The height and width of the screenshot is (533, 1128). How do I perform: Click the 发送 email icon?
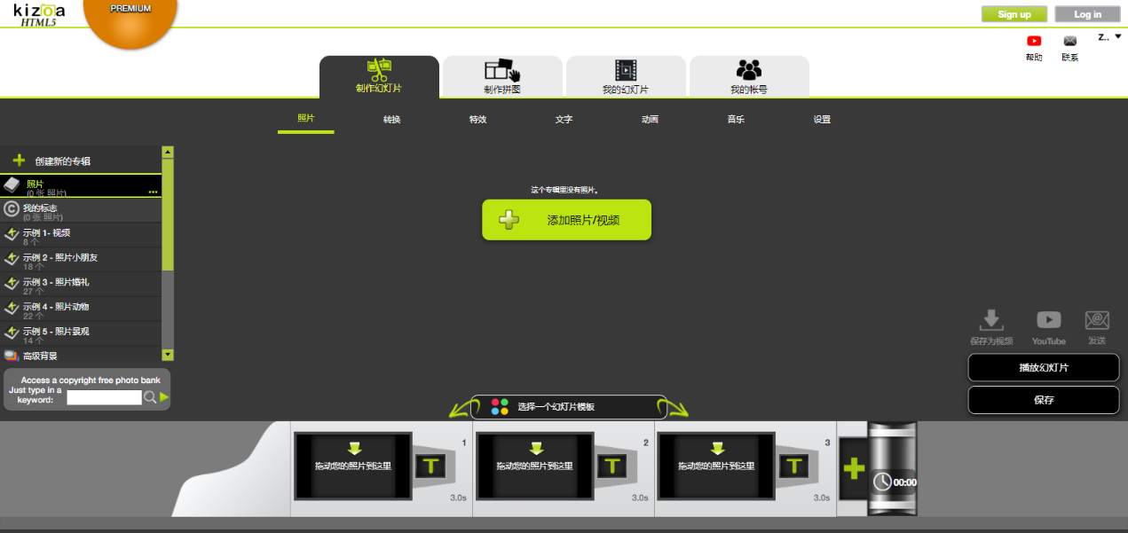click(1097, 320)
